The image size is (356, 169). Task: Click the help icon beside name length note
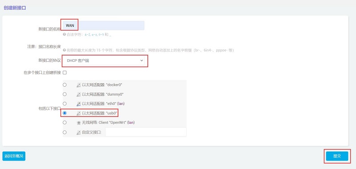[x=64, y=50]
